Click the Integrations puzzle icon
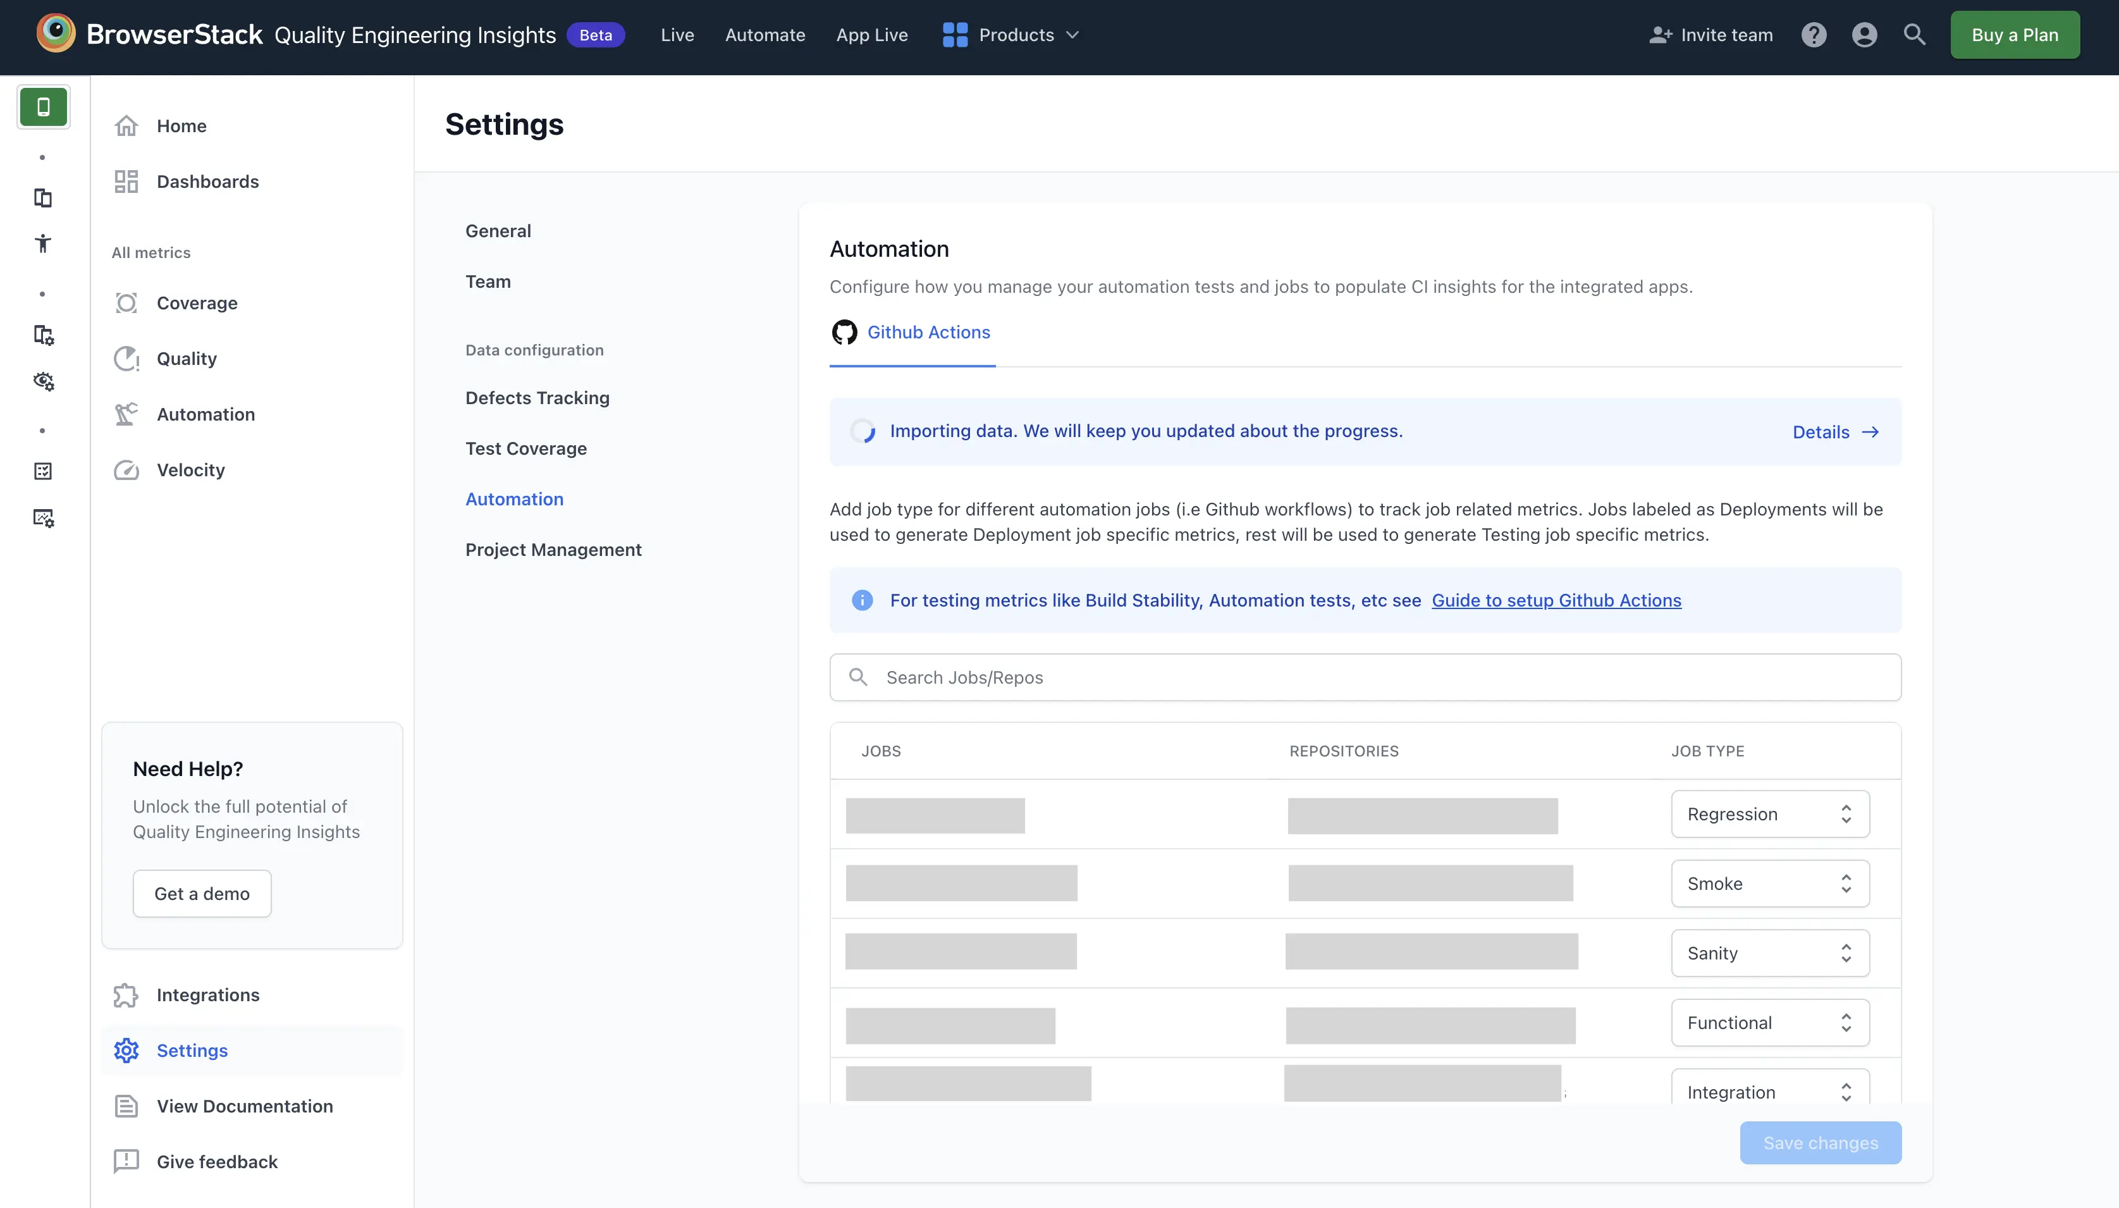Viewport: 2119px width, 1208px height. 126,995
